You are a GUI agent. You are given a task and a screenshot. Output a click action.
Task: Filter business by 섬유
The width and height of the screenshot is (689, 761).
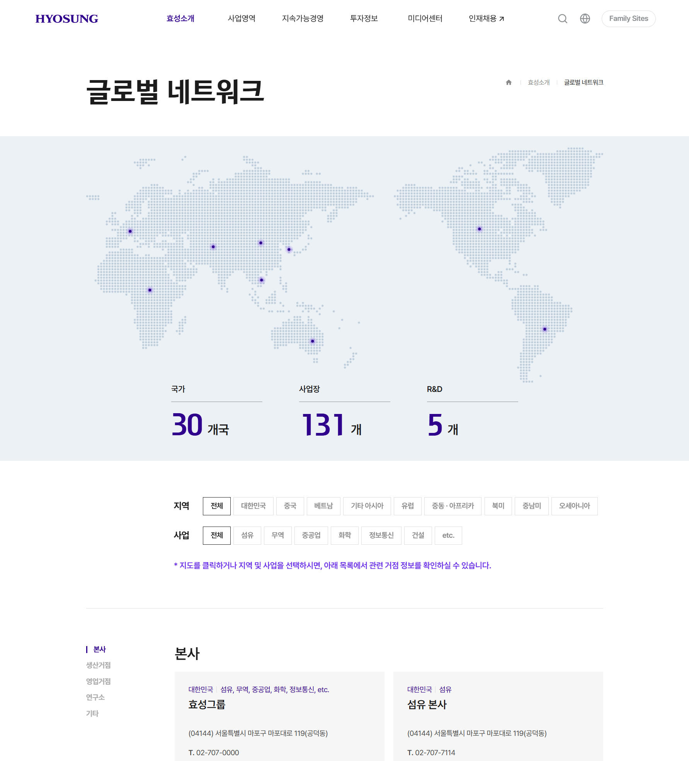247,535
